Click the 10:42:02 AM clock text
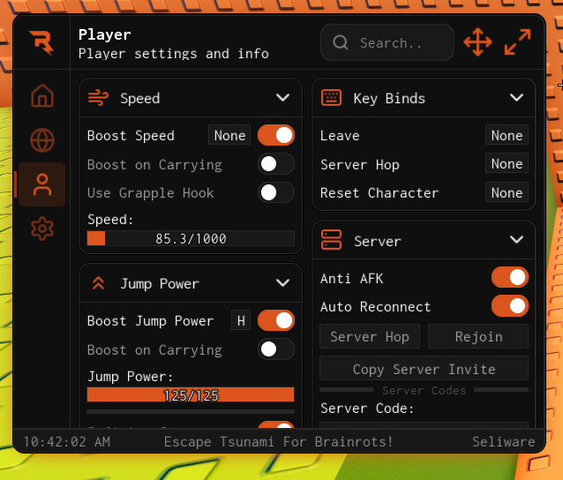The image size is (563, 480). click(67, 441)
